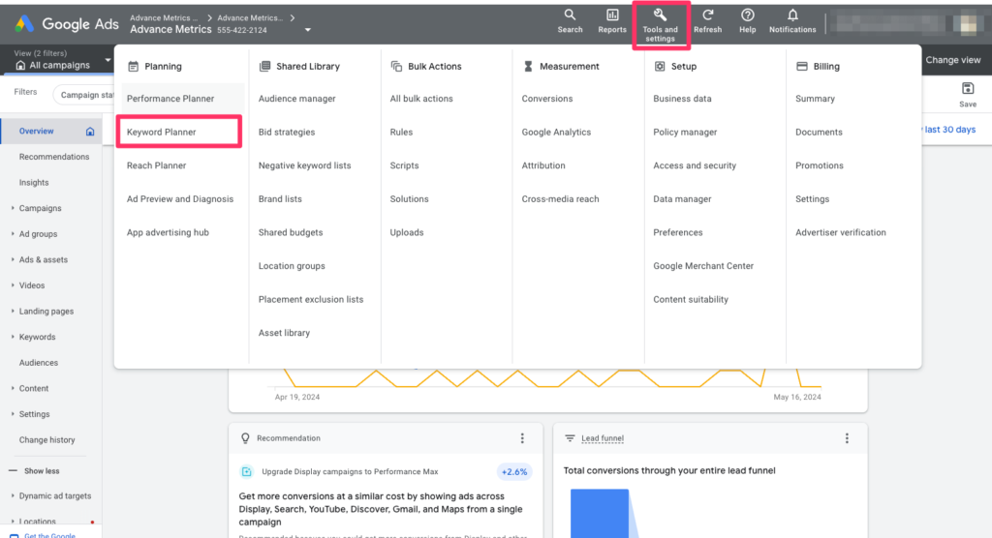Expand Ad groups in the sidebar
The image size is (992, 538).
coord(13,234)
